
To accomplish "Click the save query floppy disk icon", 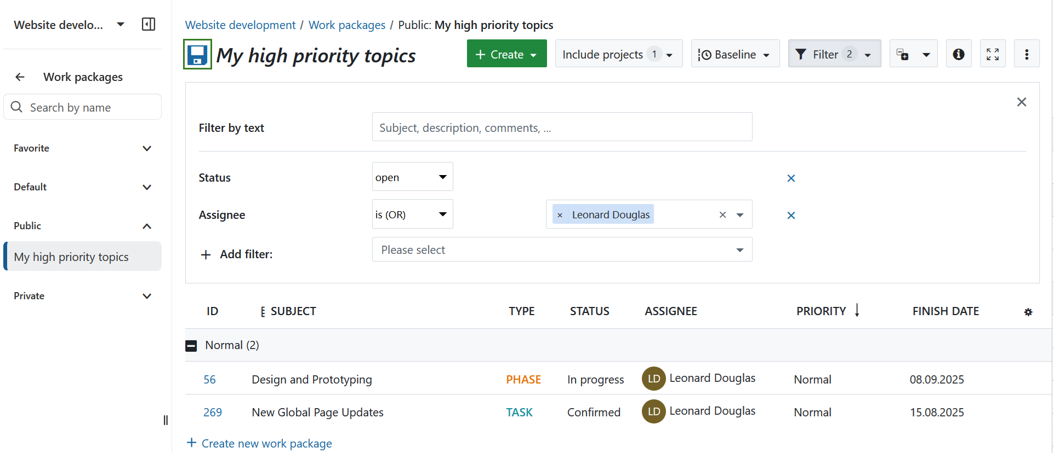I will [197, 55].
